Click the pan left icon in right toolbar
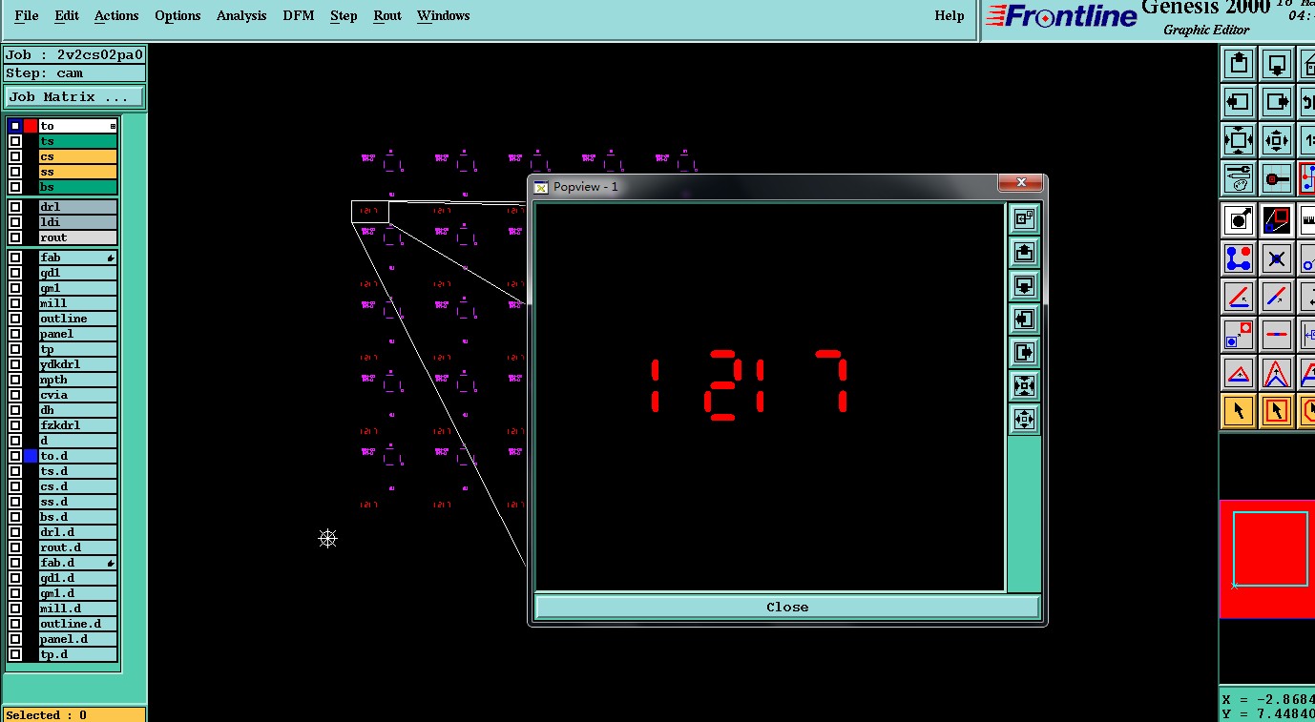1315x722 pixels. 1239,101
